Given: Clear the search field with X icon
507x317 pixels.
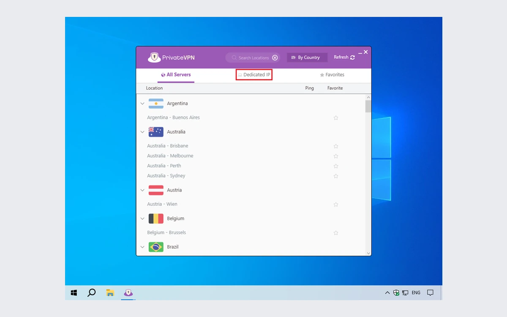Looking at the screenshot, I should click(275, 57).
